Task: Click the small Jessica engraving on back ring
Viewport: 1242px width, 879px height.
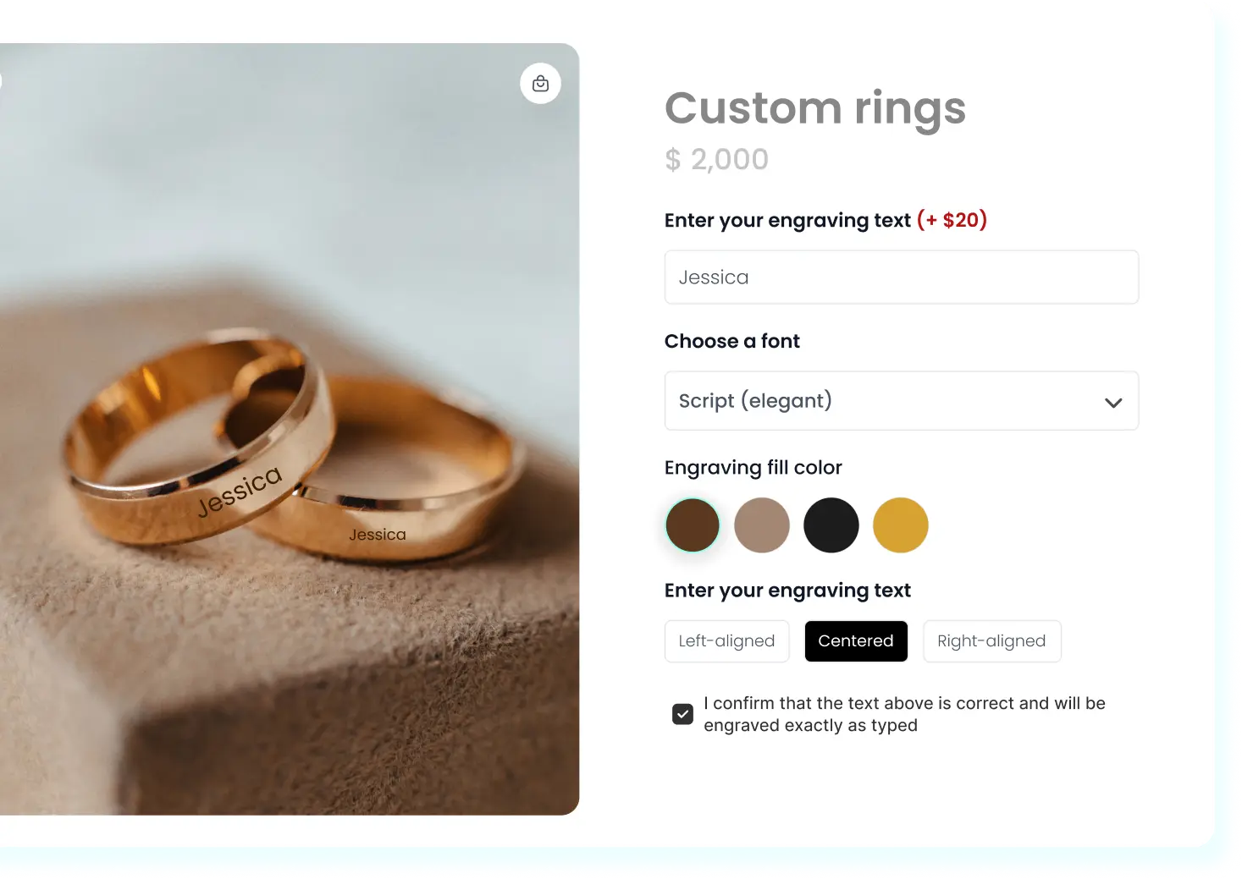Action: pos(378,535)
